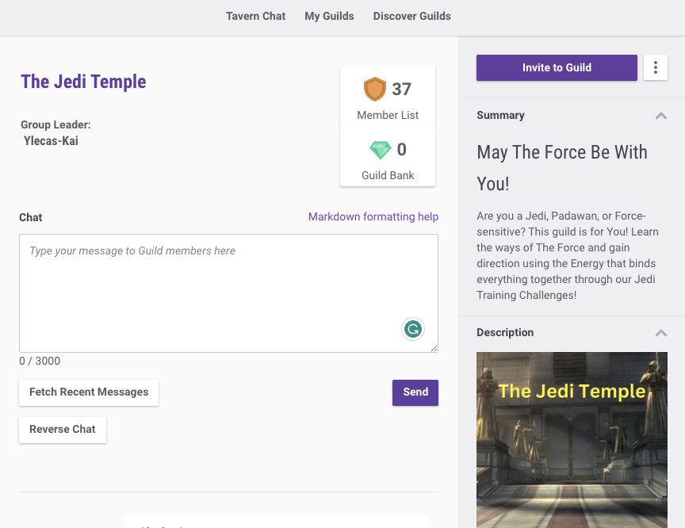
Task: Click the 0 / 3000 character counter
Action: 40,362
